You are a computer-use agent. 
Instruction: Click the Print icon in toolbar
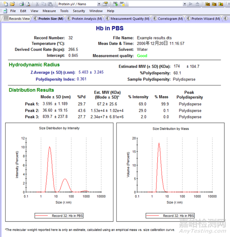[x=22, y=4]
